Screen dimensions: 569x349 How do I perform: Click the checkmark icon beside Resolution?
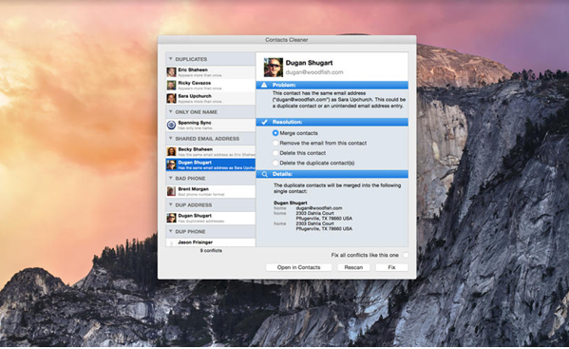point(264,122)
